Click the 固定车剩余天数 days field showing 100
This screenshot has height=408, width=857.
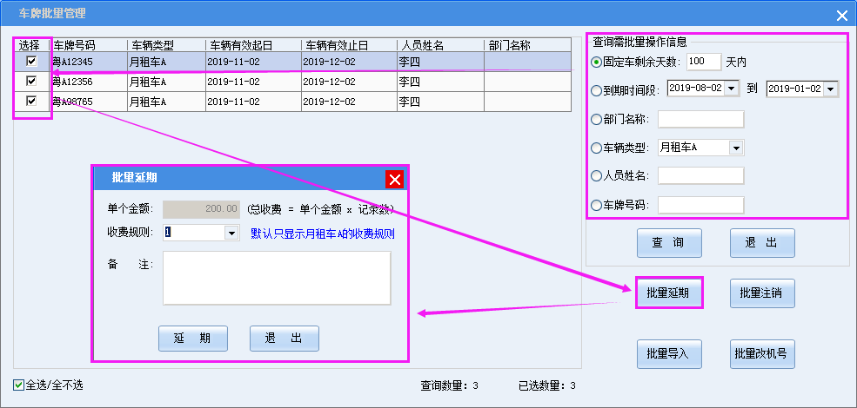coord(704,62)
